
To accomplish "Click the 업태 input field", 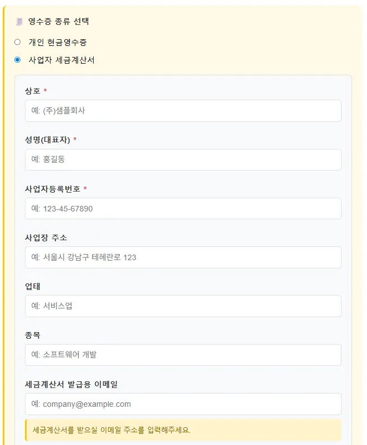I will point(183,306).
